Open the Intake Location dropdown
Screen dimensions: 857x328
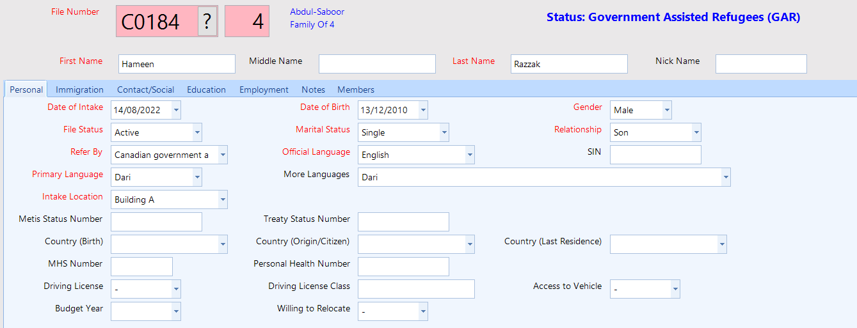[223, 199]
